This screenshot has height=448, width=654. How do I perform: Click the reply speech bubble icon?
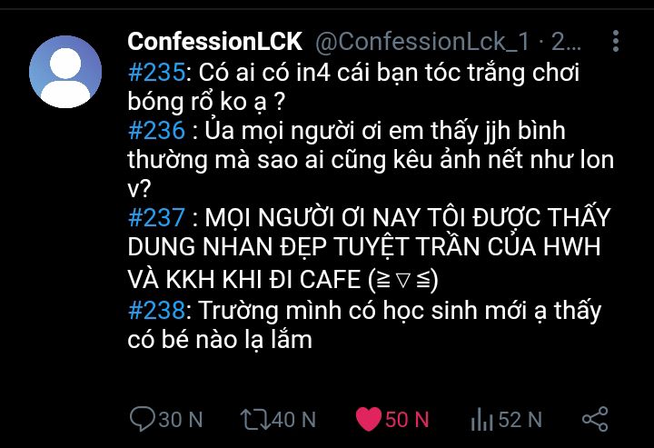coord(143,419)
